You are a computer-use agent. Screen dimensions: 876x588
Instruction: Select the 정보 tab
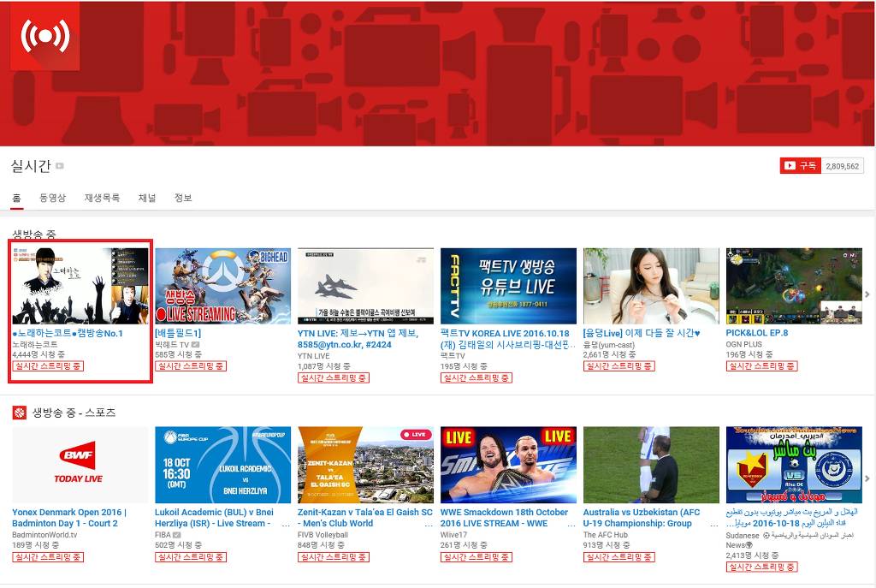coord(183,198)
